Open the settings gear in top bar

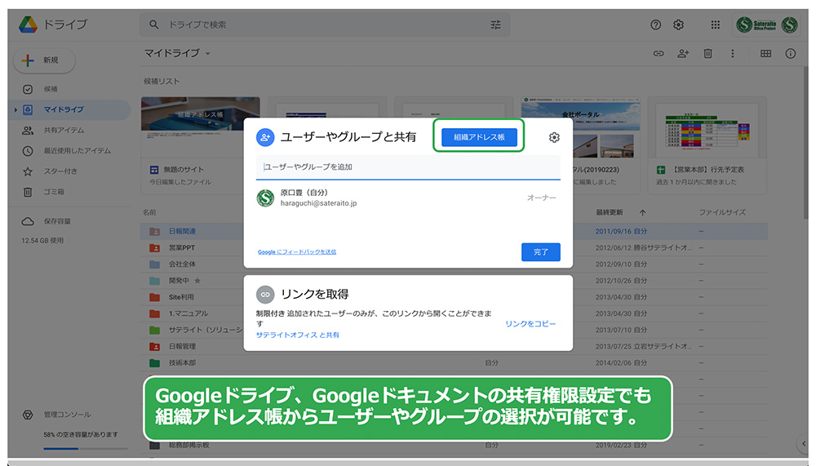(x=678, y=24)
